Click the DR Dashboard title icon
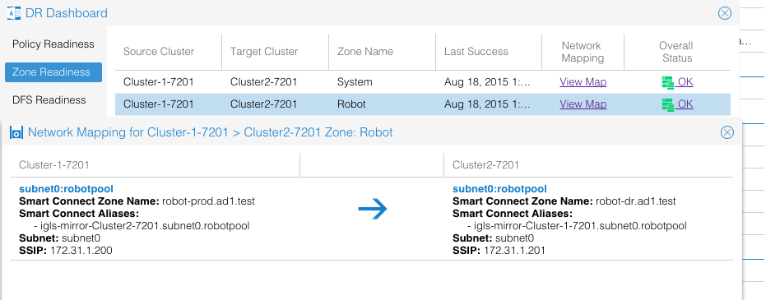Screen dimensions: 766x300 pyautogui.click(x=14, y=13)
